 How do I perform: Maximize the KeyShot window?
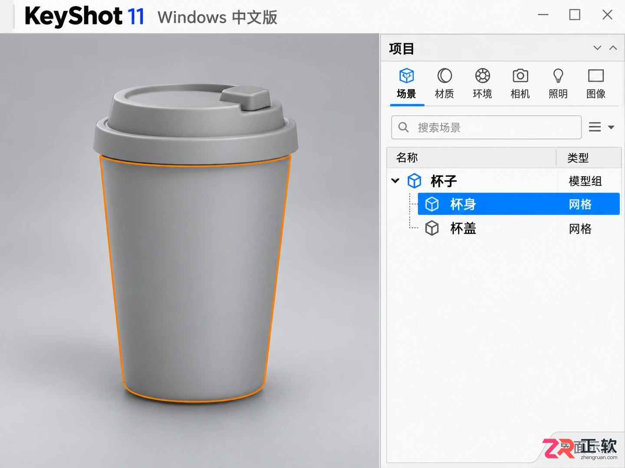tap(575, 15)
